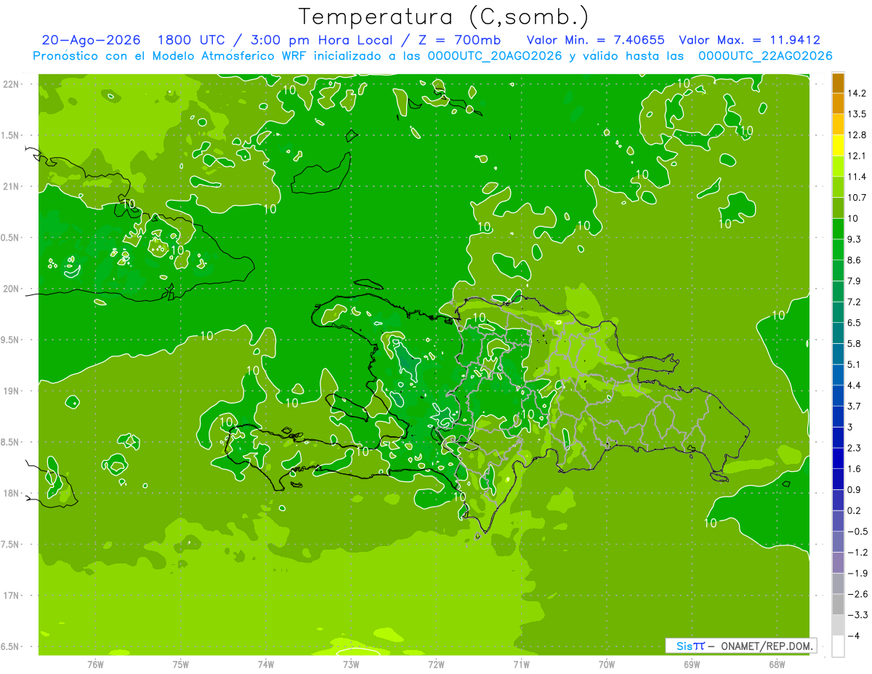Click the 3.7 colorbar label
The width and height of the screenshot is (872, 674).
[x=854, y=406]
